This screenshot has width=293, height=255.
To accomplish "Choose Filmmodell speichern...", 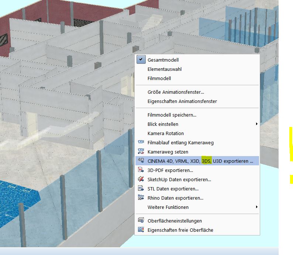I will [x=172, y=115].
